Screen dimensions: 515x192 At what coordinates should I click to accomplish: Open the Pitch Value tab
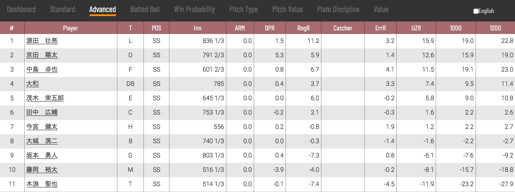coord(287,9)
